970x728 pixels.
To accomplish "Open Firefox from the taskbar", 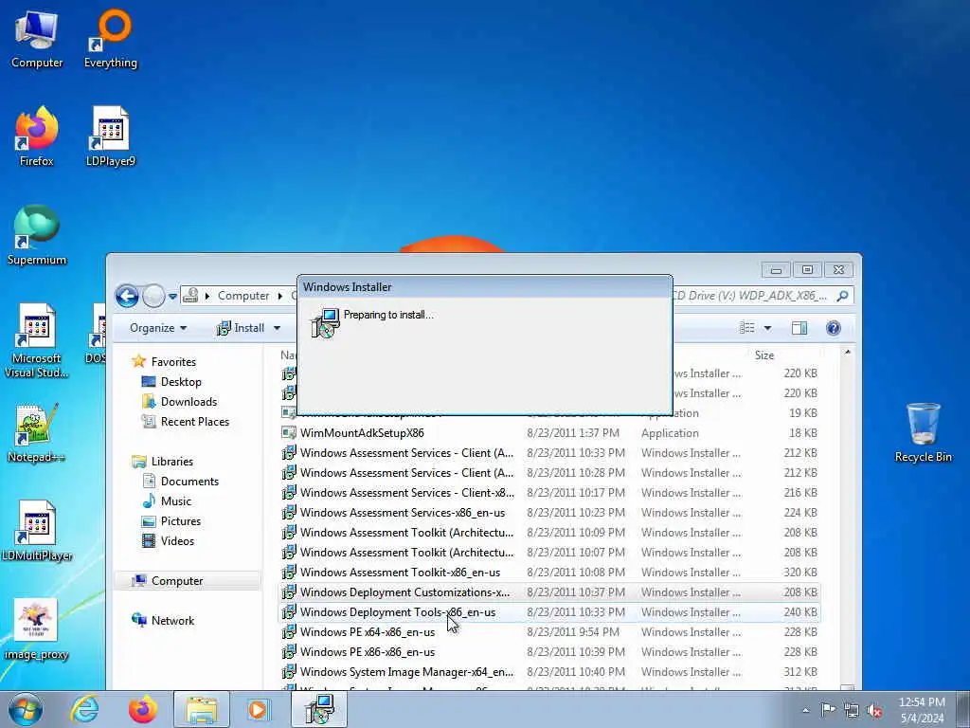I will tap(143, 709).
